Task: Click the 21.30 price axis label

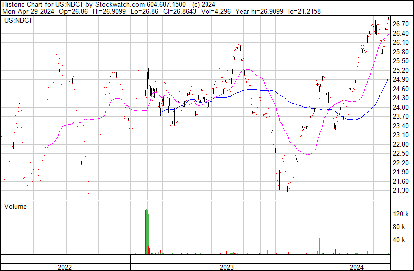Action: click(x=400, y=191)
